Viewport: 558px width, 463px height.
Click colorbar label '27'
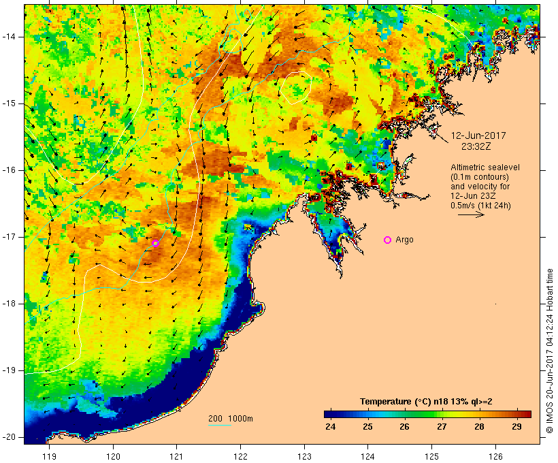pos(442,427)
